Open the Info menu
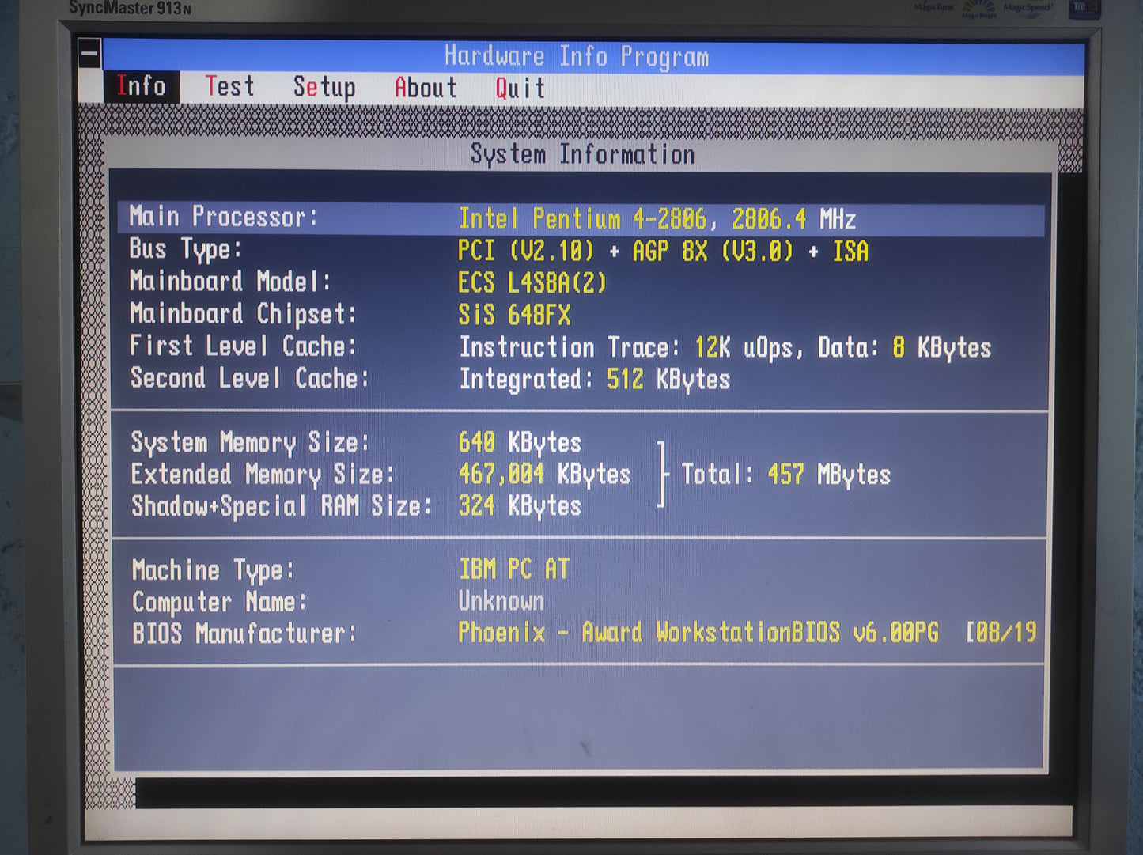The image size is (1143, 855). tap(142, 86)
